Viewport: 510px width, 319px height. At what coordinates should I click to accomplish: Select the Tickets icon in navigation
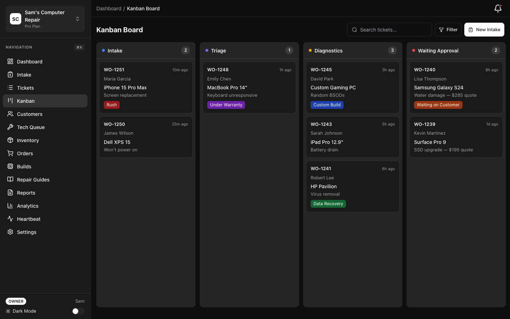[10, 88]
